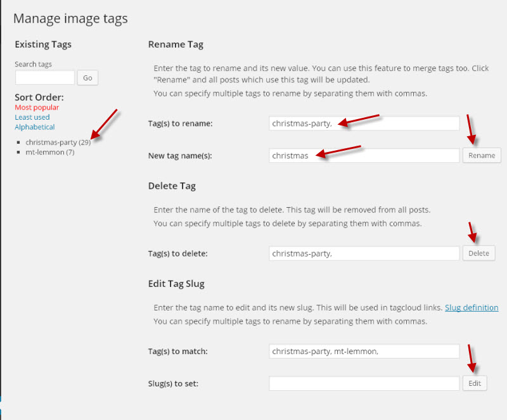Click the Manage image tags heading

tap(70, 19)
